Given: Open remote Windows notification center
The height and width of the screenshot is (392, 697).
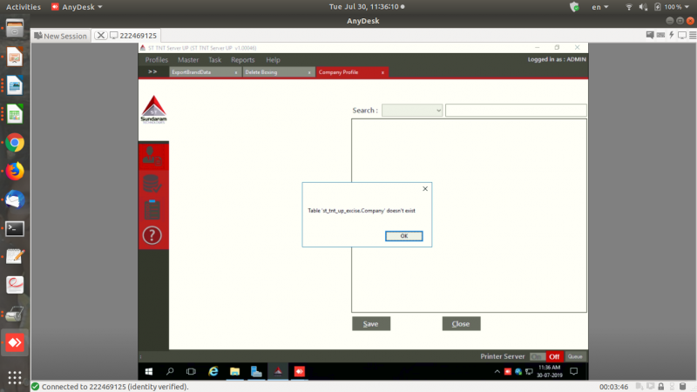Looking at the screenshot, I should [574, 372].
